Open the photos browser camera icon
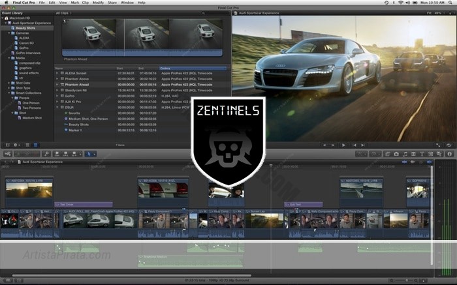The height and width of the screenshot is (285, 457). point(396,154)
